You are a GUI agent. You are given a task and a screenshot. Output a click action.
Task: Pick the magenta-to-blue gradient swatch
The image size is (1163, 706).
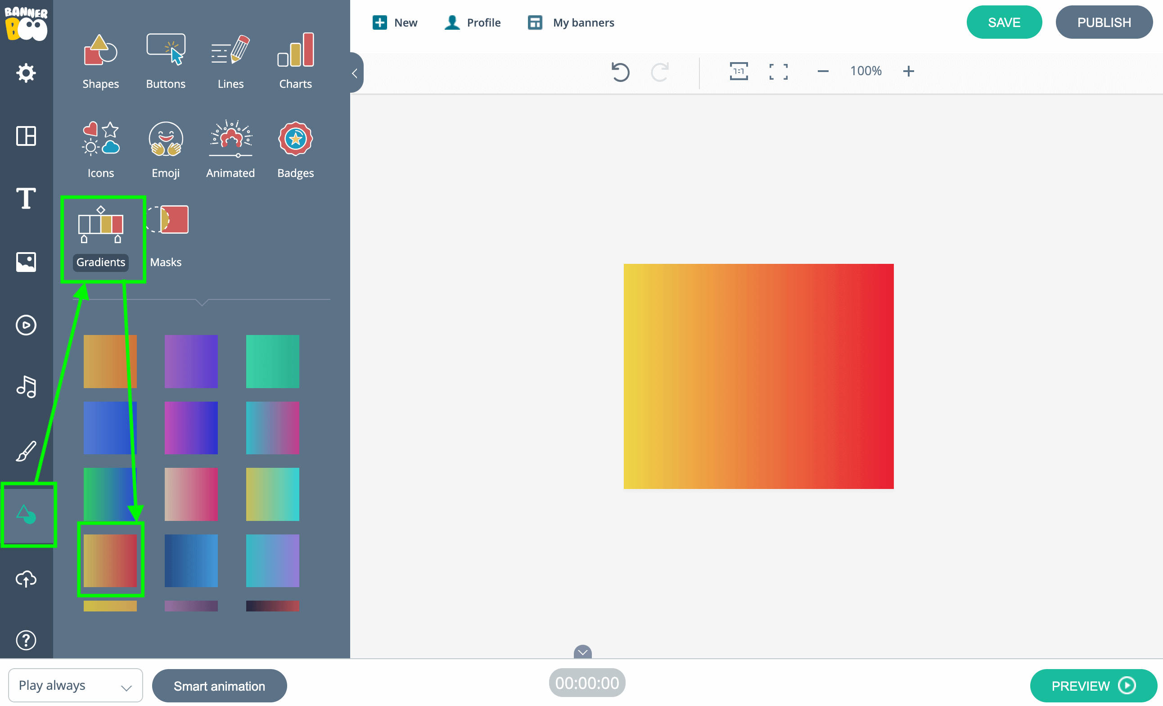coord(191,428)
